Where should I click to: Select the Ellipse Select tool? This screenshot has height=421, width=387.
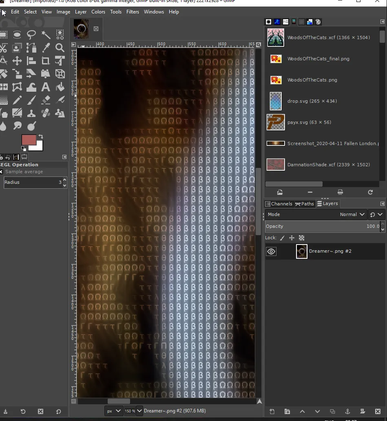pyautogui.click(x=17, y=35)
